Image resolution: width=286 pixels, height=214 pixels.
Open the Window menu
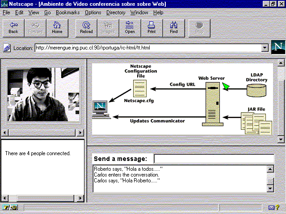(x=139, y=12)
